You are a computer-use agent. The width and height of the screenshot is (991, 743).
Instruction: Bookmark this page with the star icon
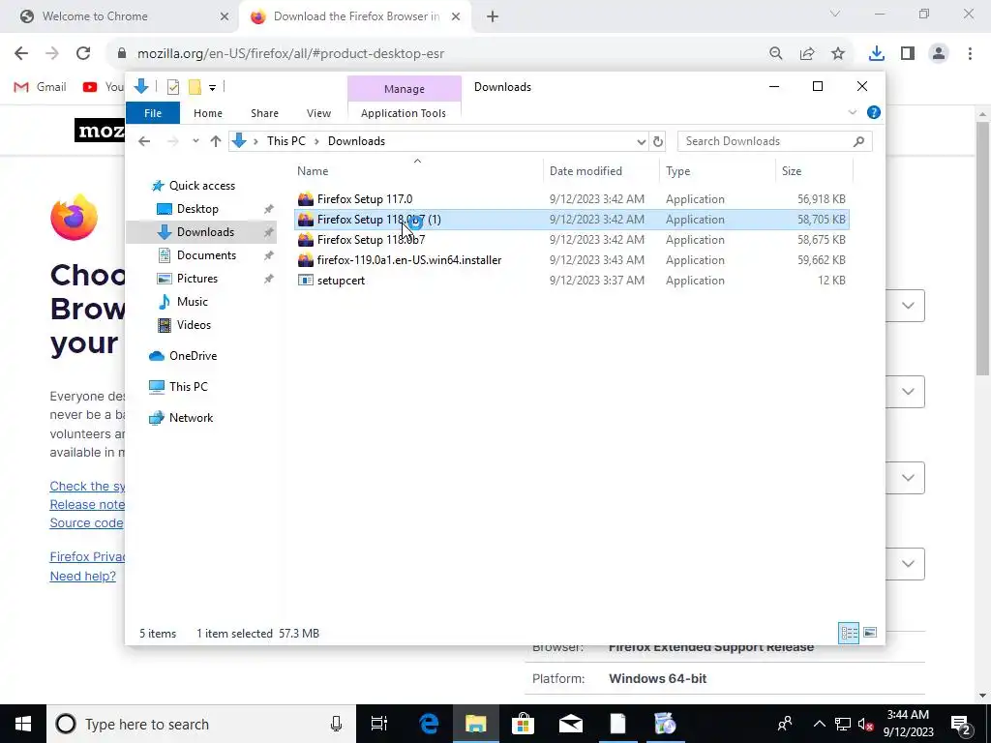pyautogui.click(x=838, y=54)
